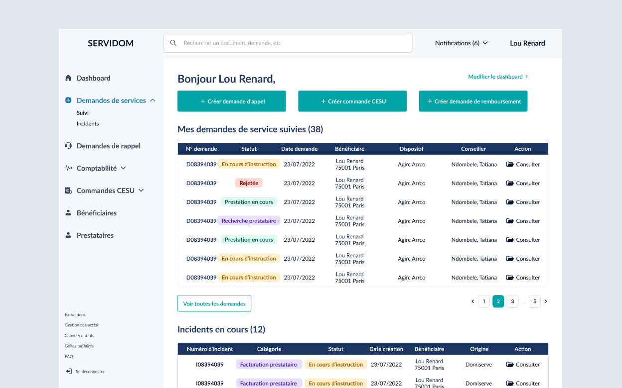Open the Extractions footer link
Screen dimensions: 622x388
click(75, 315)
